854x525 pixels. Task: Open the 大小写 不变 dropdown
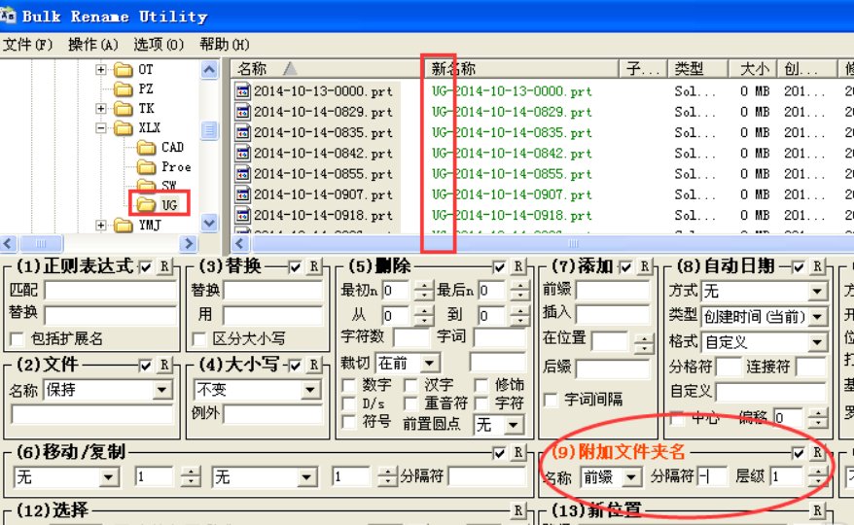pos(310,390)
